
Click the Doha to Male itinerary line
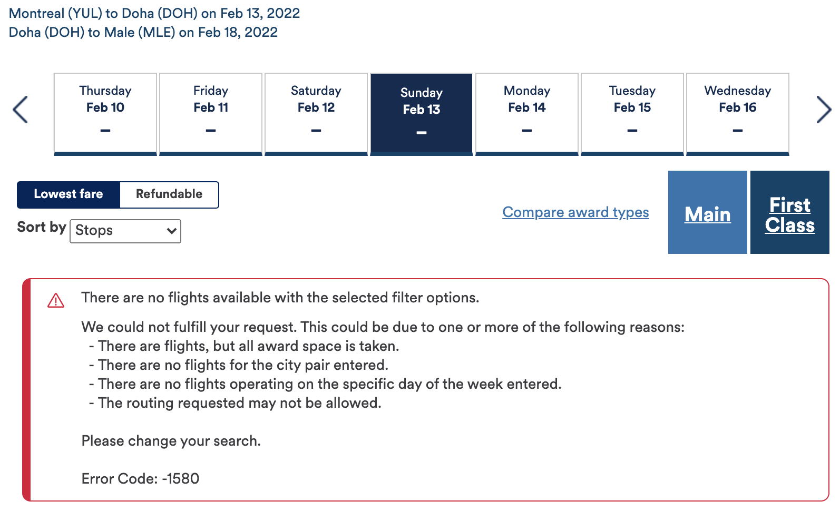pyautogui.click(x=143, y=32)
